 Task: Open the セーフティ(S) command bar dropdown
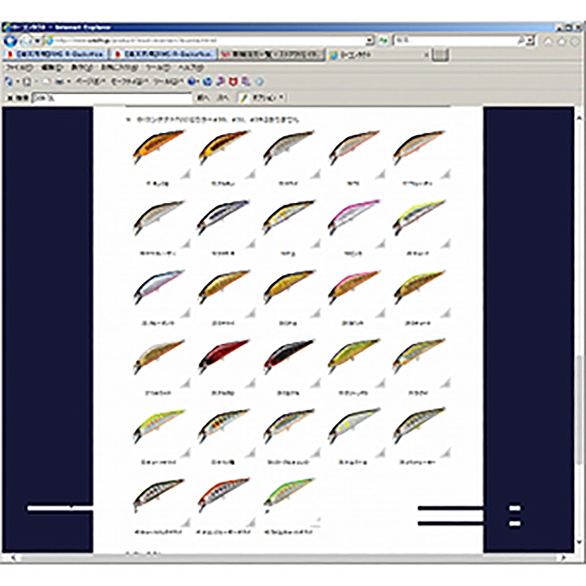130,82
